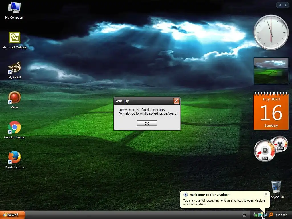Image resolution: width=292 pixels, height=219 pixels.
Task: Click the on-screen keyboard taskbar icon
Action: 245,215
